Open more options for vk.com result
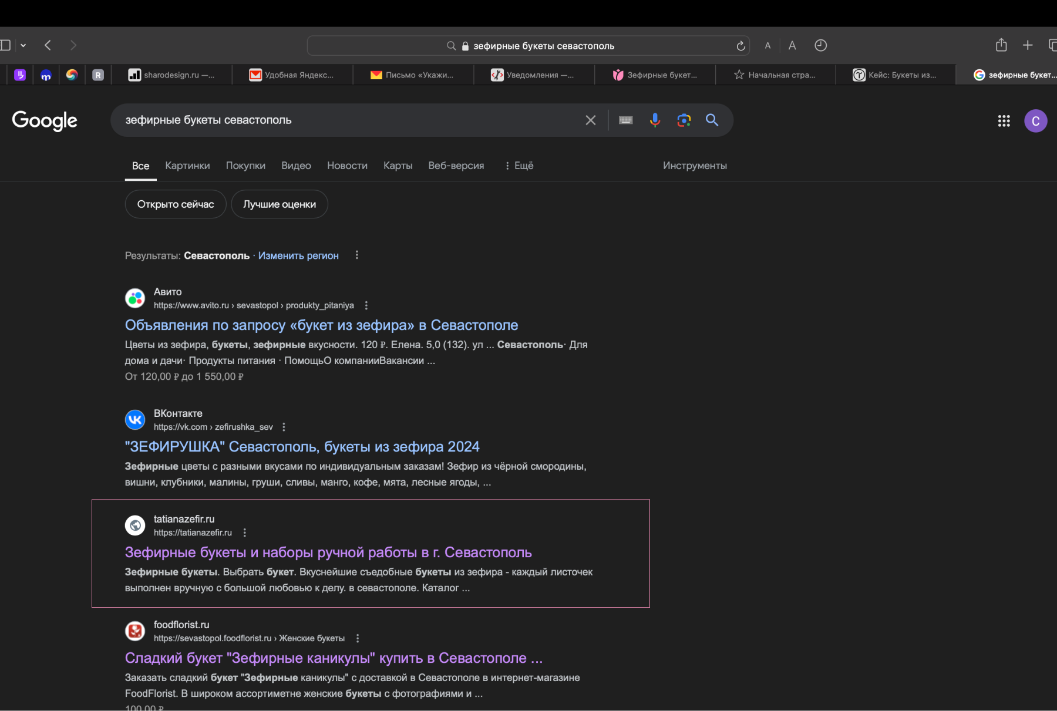The height and width of the screenshot is (711, 1057). tap(284, 427)
